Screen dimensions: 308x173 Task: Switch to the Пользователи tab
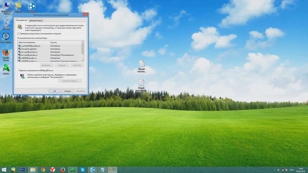coord(22,20)
